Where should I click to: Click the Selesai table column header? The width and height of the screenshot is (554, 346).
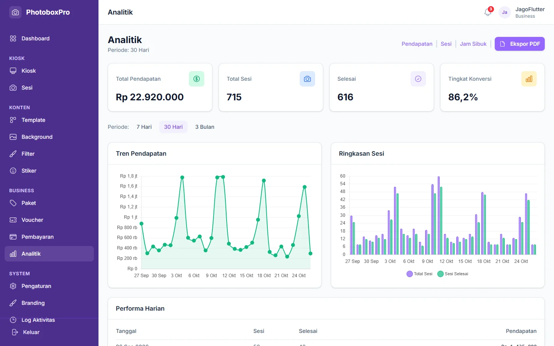tap(308, 331)
